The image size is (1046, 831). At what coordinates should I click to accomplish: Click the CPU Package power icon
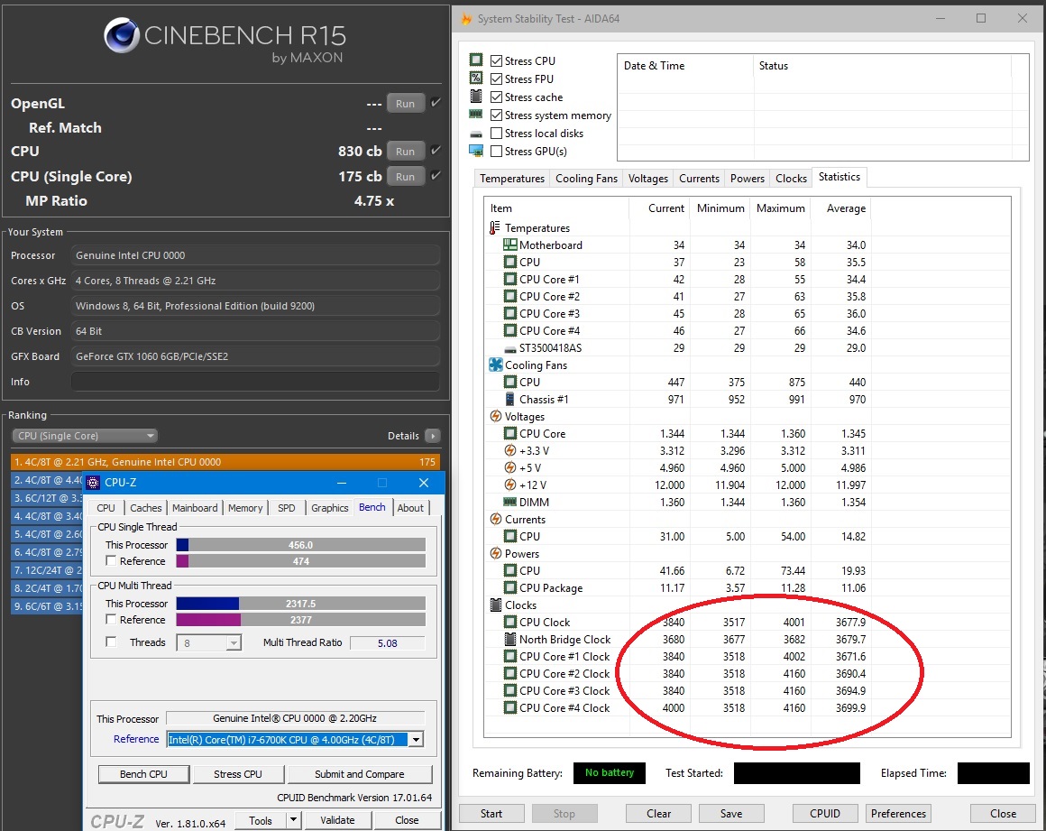pyautogui.click(x=509, y=587)
